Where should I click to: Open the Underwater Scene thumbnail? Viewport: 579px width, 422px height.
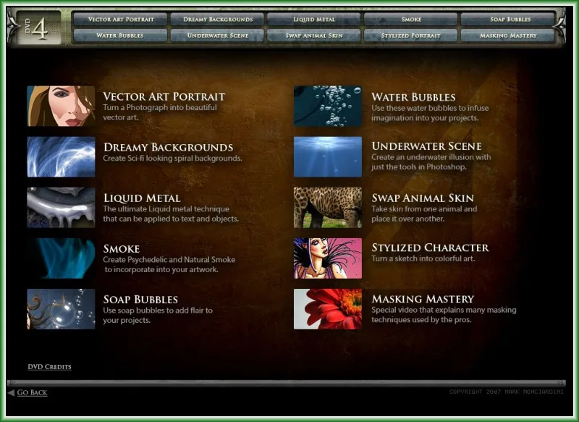pyautogui.click(x=328, y=157)
